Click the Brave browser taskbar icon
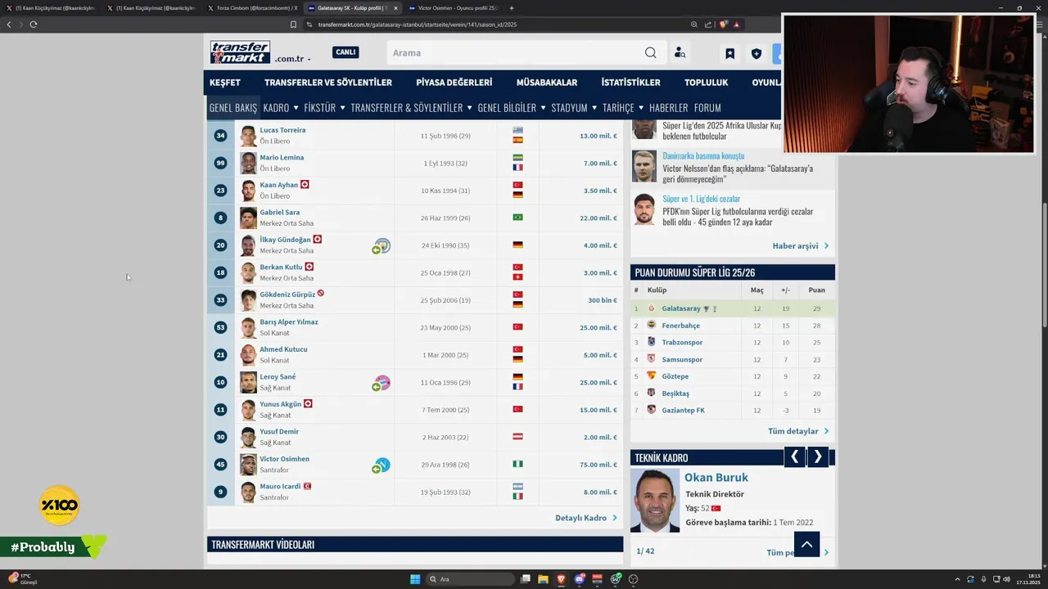The height and width of the screenshot is (589, 1048). [x=562, y=579]
